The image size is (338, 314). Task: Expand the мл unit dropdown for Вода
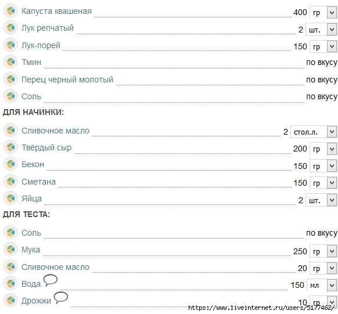coord(322,286)
